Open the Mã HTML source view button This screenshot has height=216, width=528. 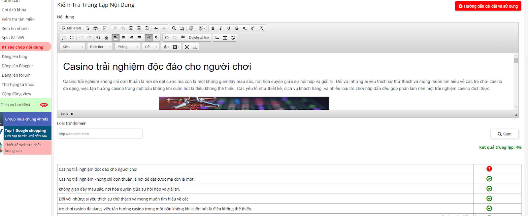(72, 28)
